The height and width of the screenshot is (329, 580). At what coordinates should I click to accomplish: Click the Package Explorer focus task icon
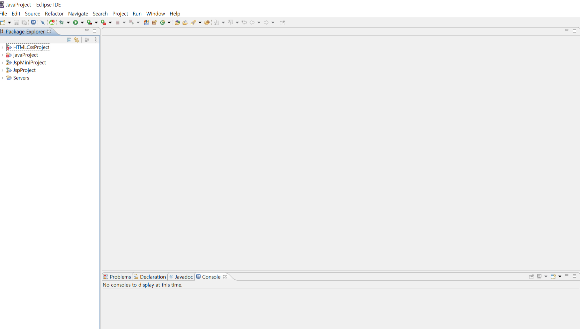click(x=87, y=40)
